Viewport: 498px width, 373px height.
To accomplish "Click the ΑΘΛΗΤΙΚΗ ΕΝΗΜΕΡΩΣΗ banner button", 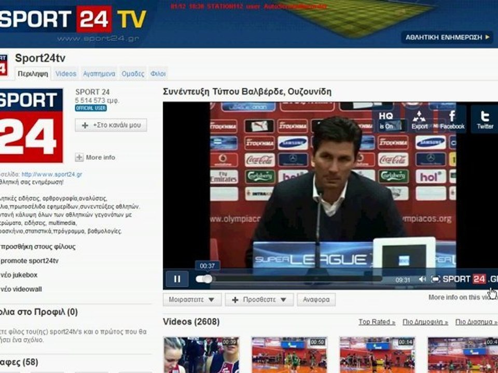I will pos(447,37).
